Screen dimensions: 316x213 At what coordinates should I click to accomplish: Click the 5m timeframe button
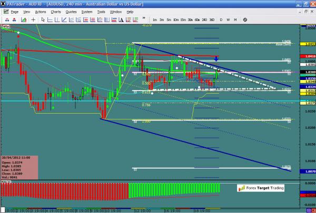pos(168,19)
